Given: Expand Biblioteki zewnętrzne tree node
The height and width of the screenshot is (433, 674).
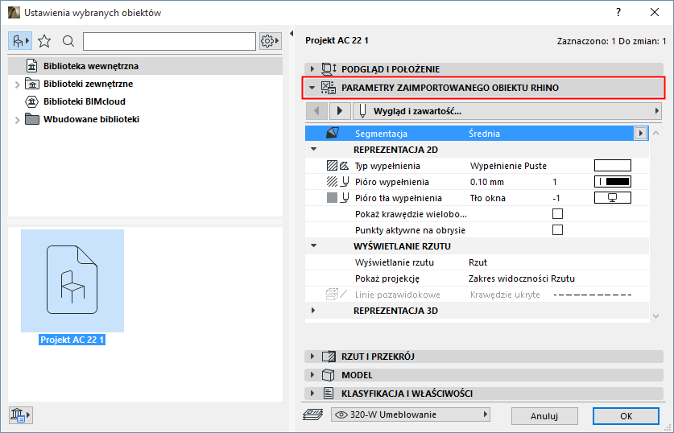Looking at the screenshot, I should tap(17, 85).
